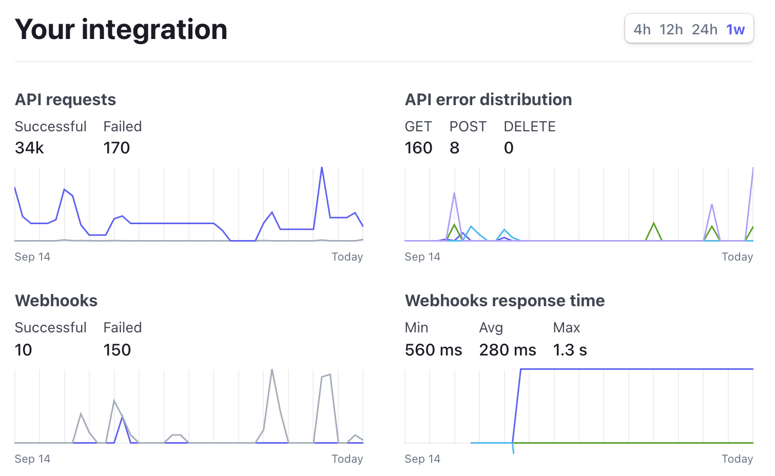Click the 'Webhooks response time' chart title
The width and height of the screenshot is (775, 476).
coord(505,301)
